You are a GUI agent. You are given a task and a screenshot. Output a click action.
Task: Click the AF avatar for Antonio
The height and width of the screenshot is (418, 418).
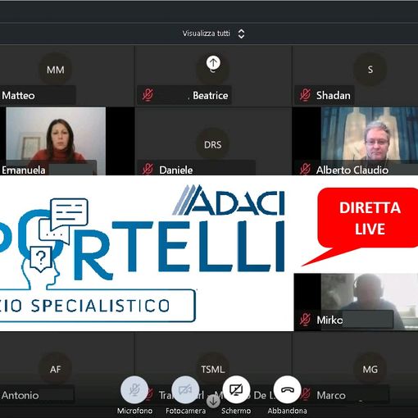pos(56,369)
